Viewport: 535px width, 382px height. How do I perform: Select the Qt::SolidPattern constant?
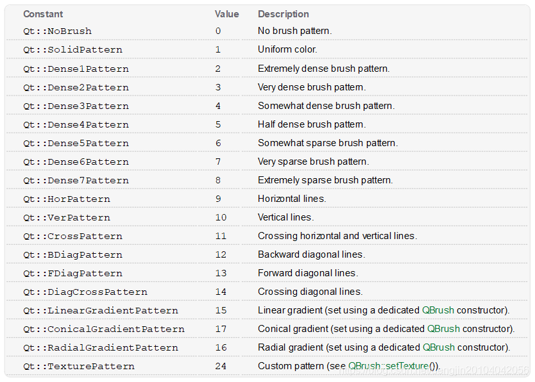(72, 50)
